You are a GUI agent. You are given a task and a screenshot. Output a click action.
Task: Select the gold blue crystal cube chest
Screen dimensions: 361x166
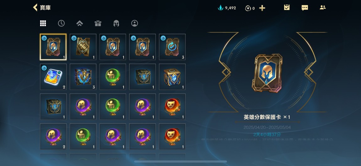[x=172, y=77]
